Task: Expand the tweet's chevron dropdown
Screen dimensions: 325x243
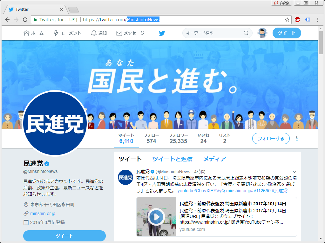Action: pyautogui.click(x=295, y=172)
